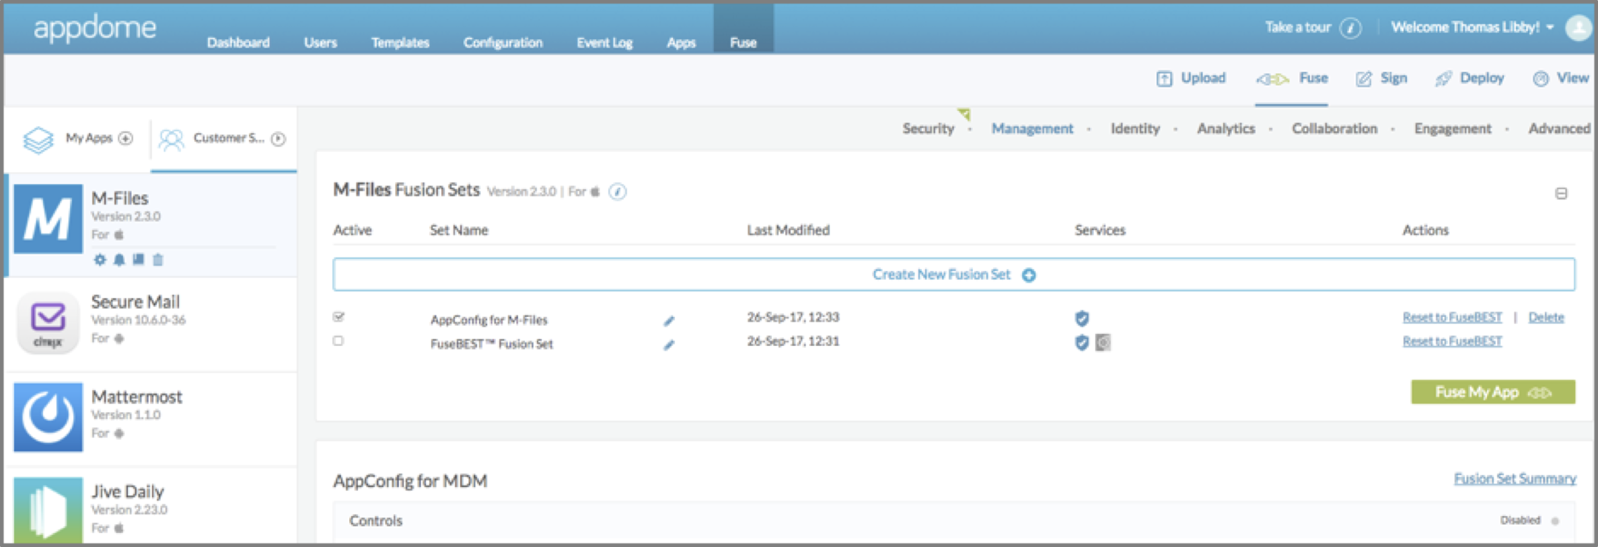1598x547 pixels.
Task: Reset FuseBEST Fusion Set to FuseBEST
Action: pos(1452,342)
